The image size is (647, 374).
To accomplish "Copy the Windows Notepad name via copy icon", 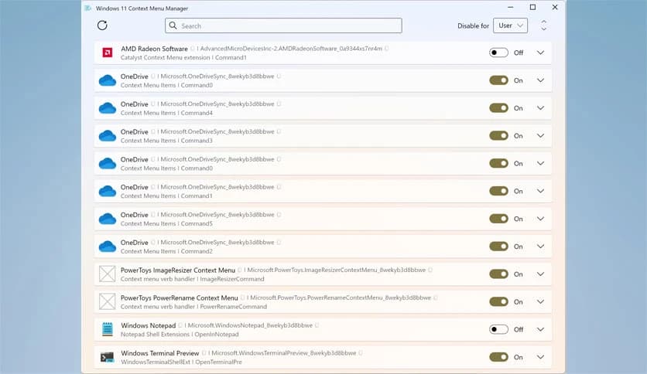I will (180, 325).
